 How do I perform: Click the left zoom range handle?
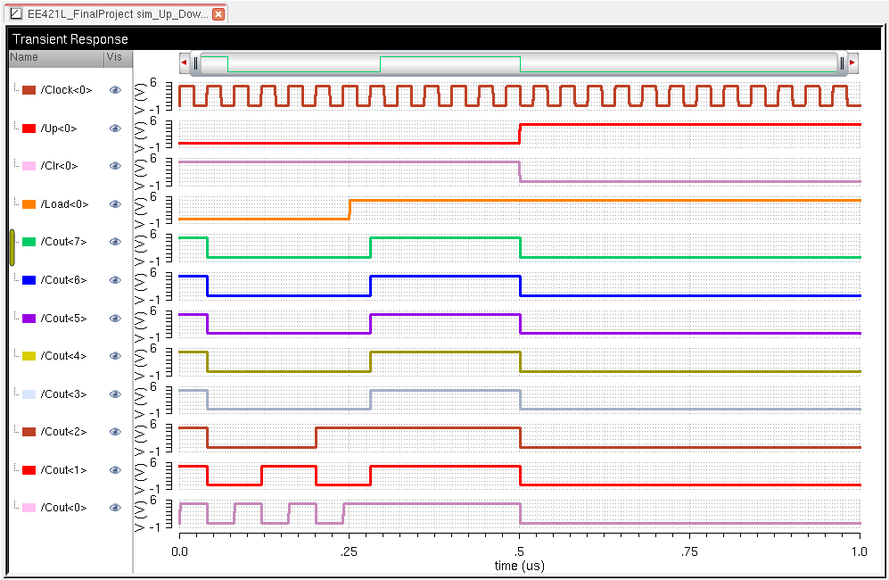coord(196,63)
